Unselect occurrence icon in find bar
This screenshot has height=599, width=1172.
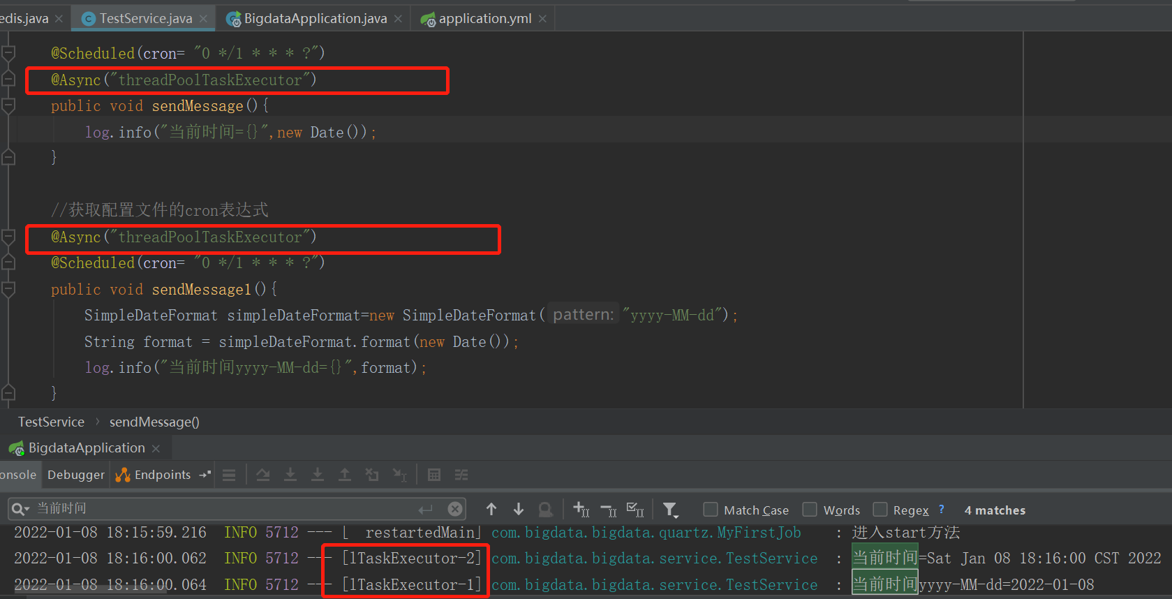(x=609, y=510)
